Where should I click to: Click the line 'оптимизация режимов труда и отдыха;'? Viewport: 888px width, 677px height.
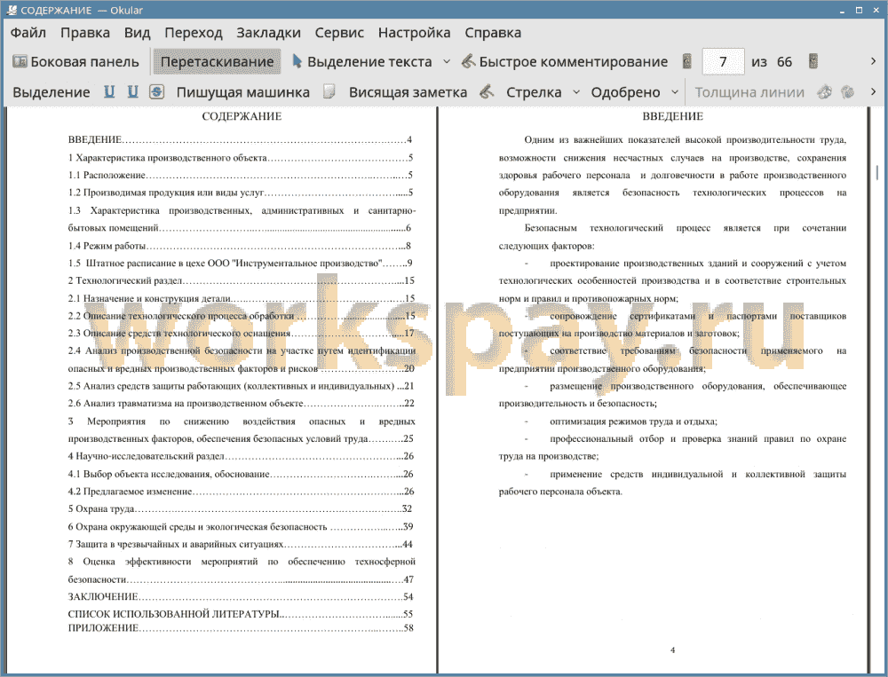click(x=633, y=421)
